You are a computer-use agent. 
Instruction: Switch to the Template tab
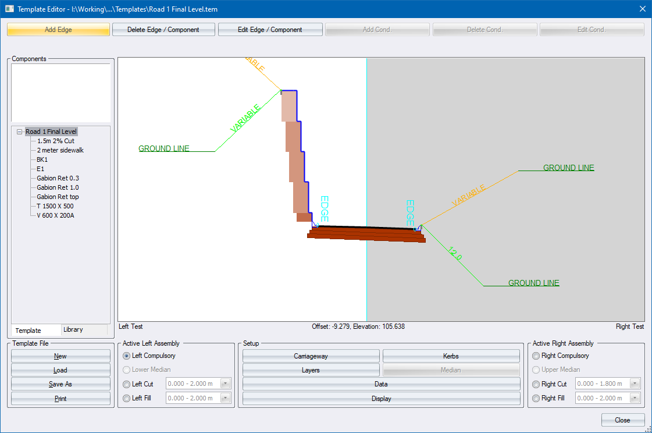(x=28, y=331)
